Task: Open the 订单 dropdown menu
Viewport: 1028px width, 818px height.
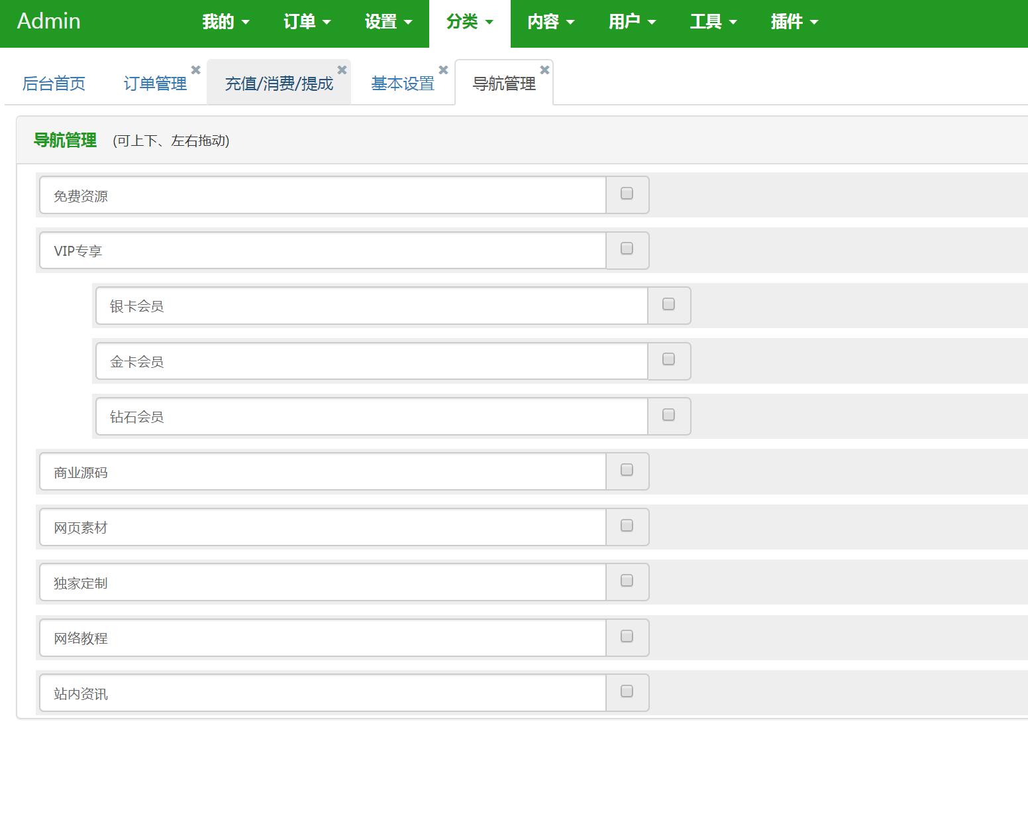Action: point(307,22)
